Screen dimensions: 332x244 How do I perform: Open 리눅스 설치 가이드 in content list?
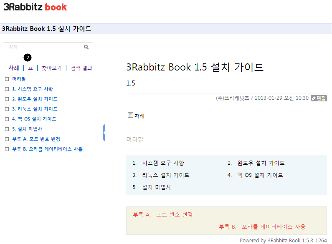[x=166, y=175]
